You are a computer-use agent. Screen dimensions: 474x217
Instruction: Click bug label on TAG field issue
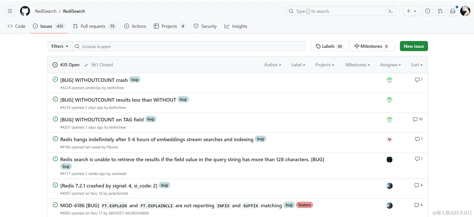click(x=151, y=119)
